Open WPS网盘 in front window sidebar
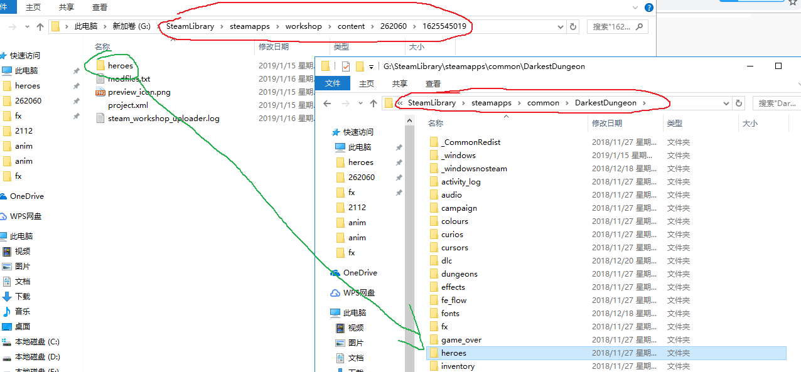801x372 pixels. (358, 293)
